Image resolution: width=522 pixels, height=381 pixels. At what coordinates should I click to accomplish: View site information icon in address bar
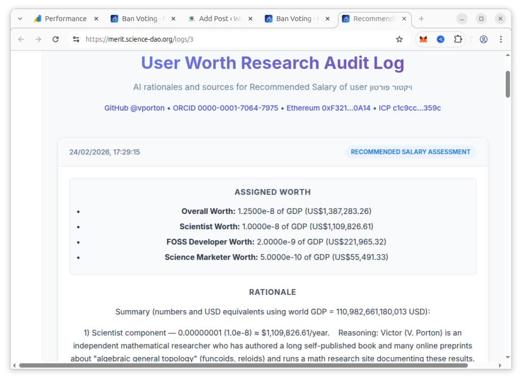pos(76,39)
